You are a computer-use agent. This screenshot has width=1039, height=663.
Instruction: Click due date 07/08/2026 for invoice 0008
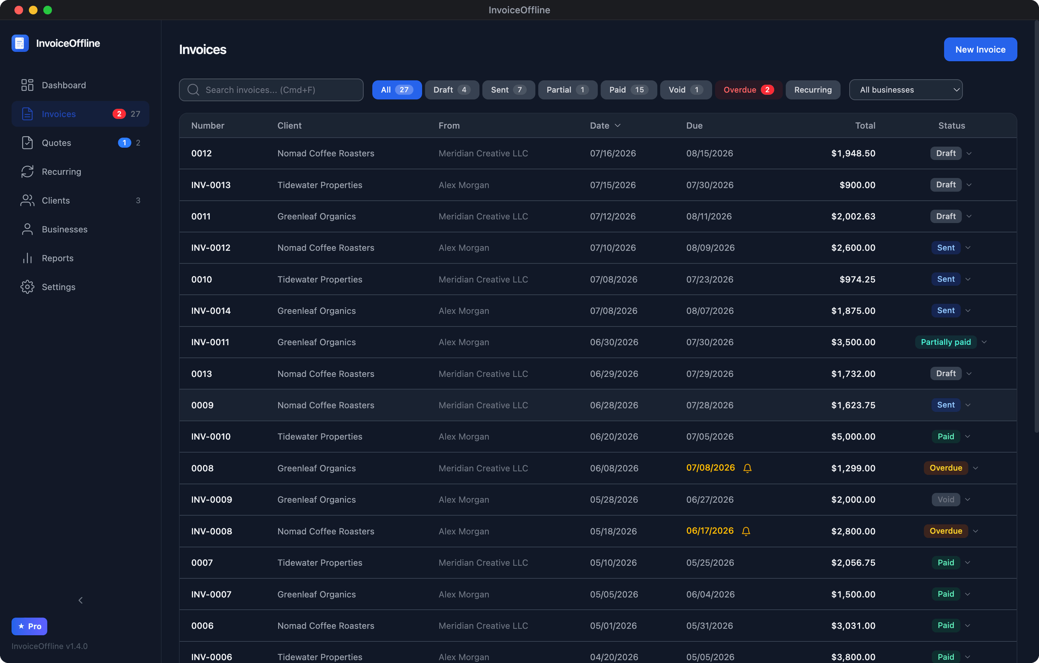(711, 468)
